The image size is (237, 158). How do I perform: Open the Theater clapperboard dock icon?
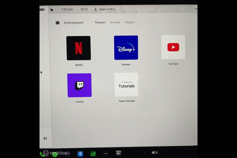(x=118, y=153)
